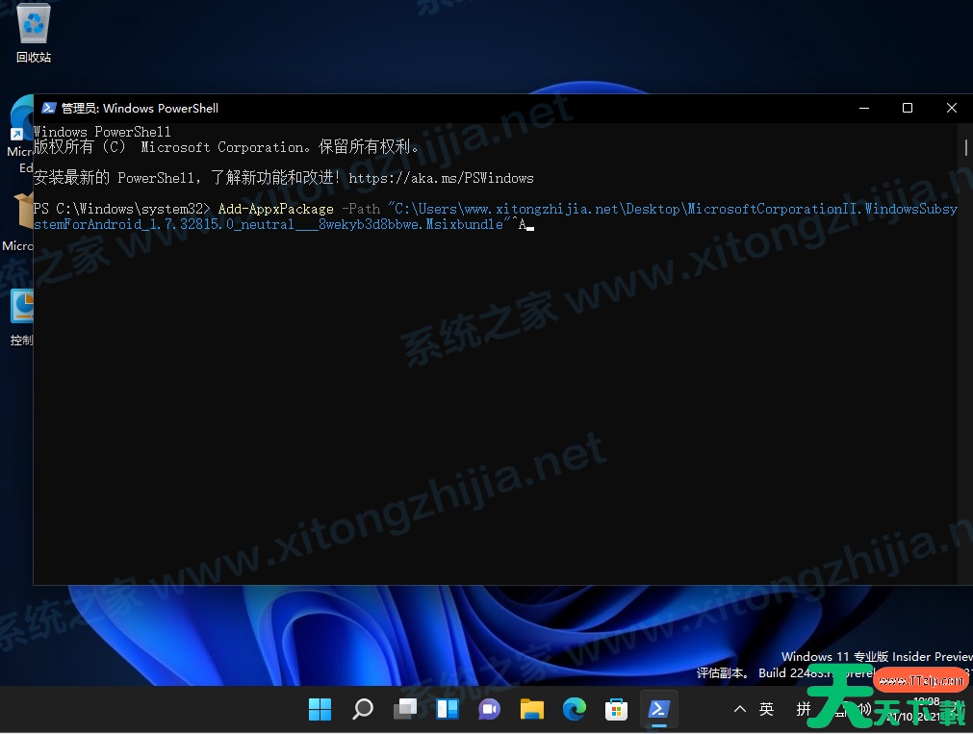This screenshot has height=734, width=973.
Task: Open Microsoft Store from the taskbar
Action: 616,709
